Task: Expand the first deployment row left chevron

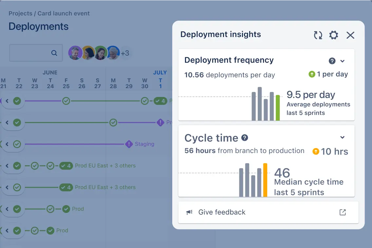Action: (7, 101)
